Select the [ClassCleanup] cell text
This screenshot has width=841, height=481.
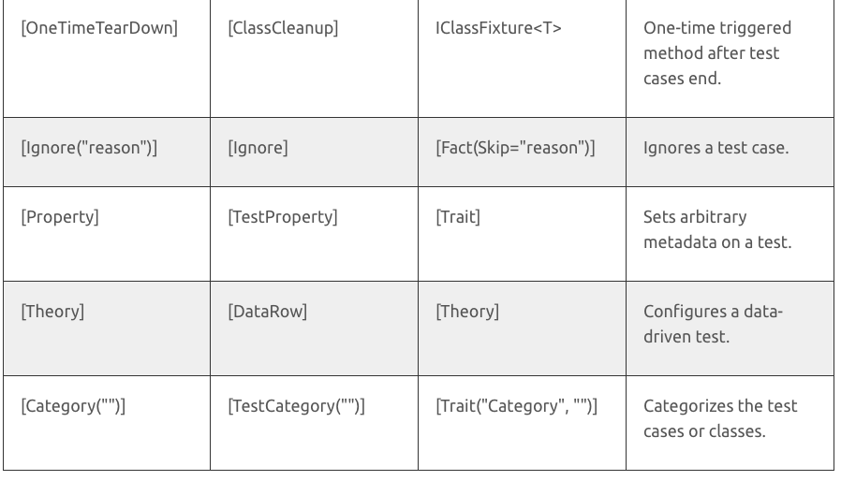click(x=283, y=29)
